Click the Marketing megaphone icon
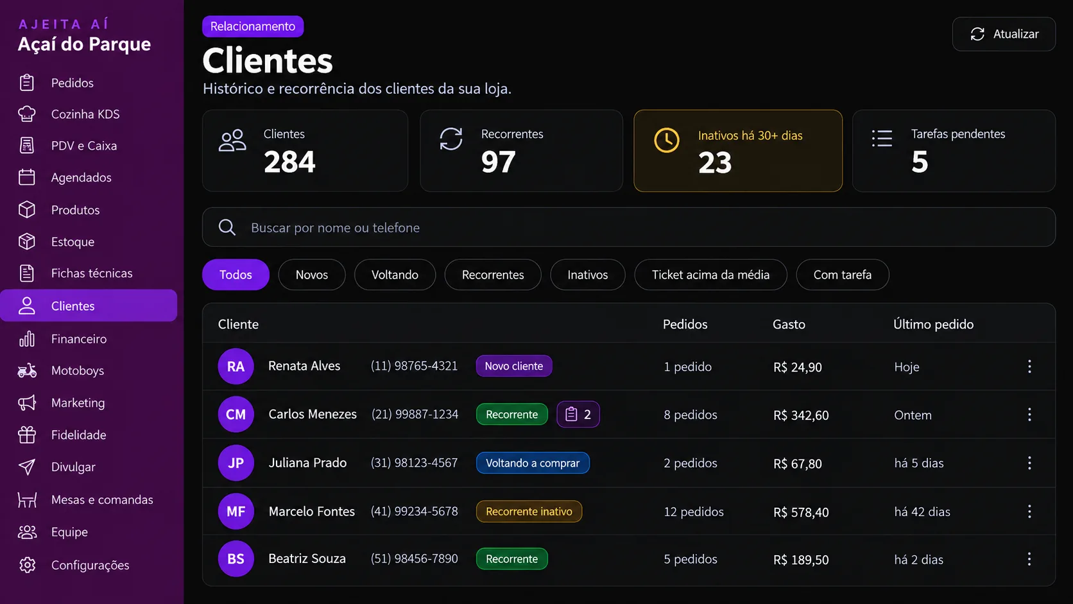Viewport: 1073px width, 604px height. pos(27,403)
